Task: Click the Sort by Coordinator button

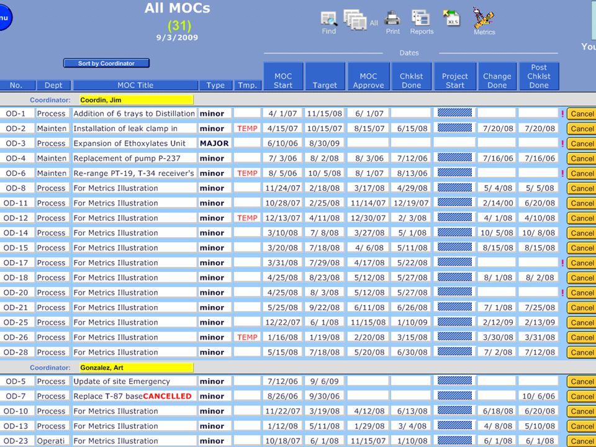Action: 106,63
